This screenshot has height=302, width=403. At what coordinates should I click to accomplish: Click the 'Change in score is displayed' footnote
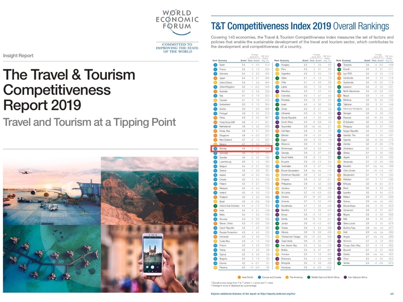[234, 285]
